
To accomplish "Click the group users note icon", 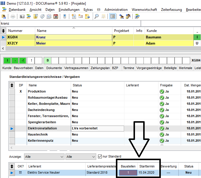I will (x=128, y=16).
